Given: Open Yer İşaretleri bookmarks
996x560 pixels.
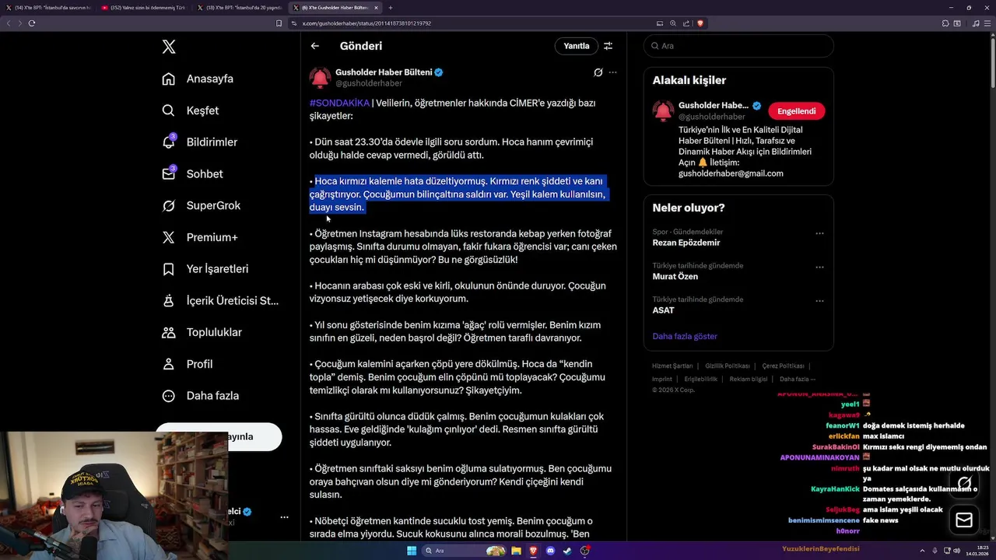Looking at the screenshot, I should 205,269.
